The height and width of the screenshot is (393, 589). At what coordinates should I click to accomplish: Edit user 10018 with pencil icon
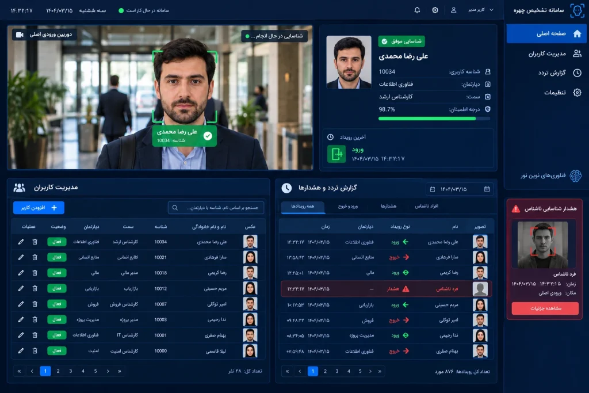point(21,273)
